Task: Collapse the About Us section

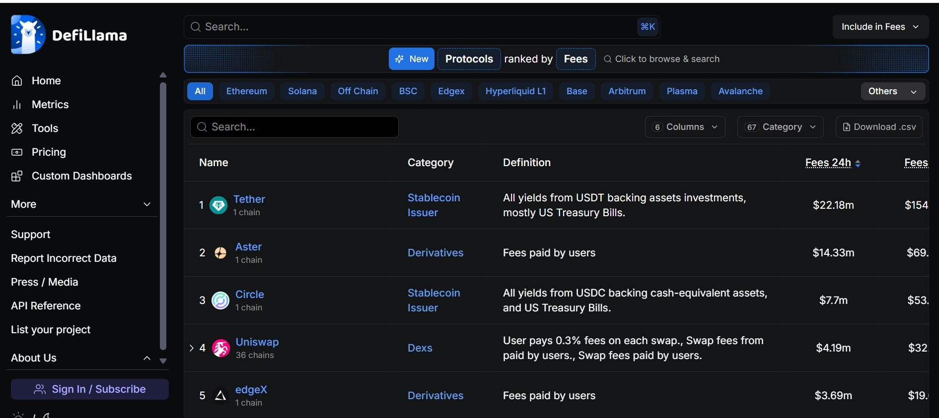Action: 81,358
